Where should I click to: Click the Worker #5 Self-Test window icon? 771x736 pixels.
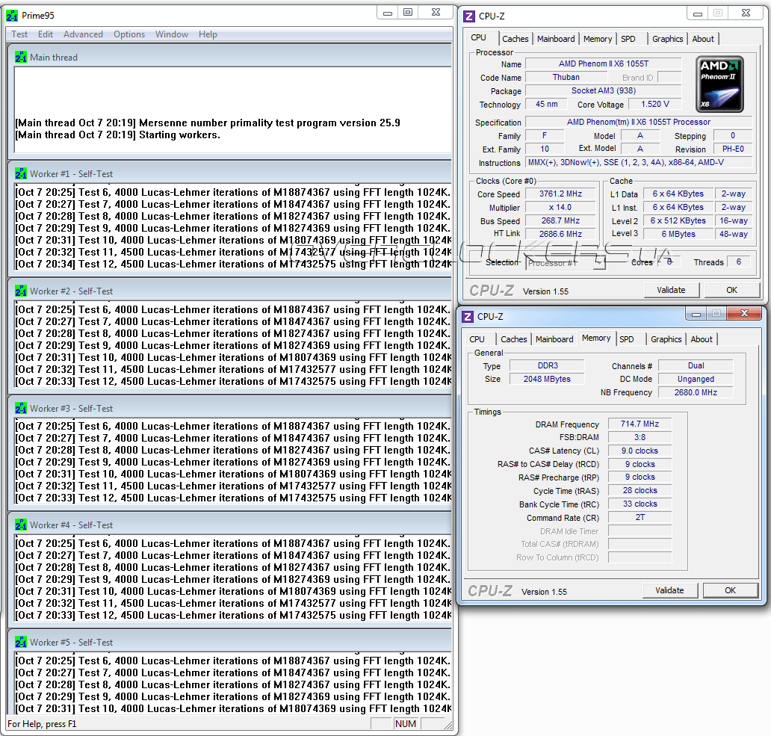21,642
